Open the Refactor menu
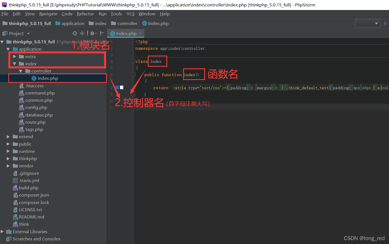The width and height of the screenshot is (389, 244). pos(85,14)
